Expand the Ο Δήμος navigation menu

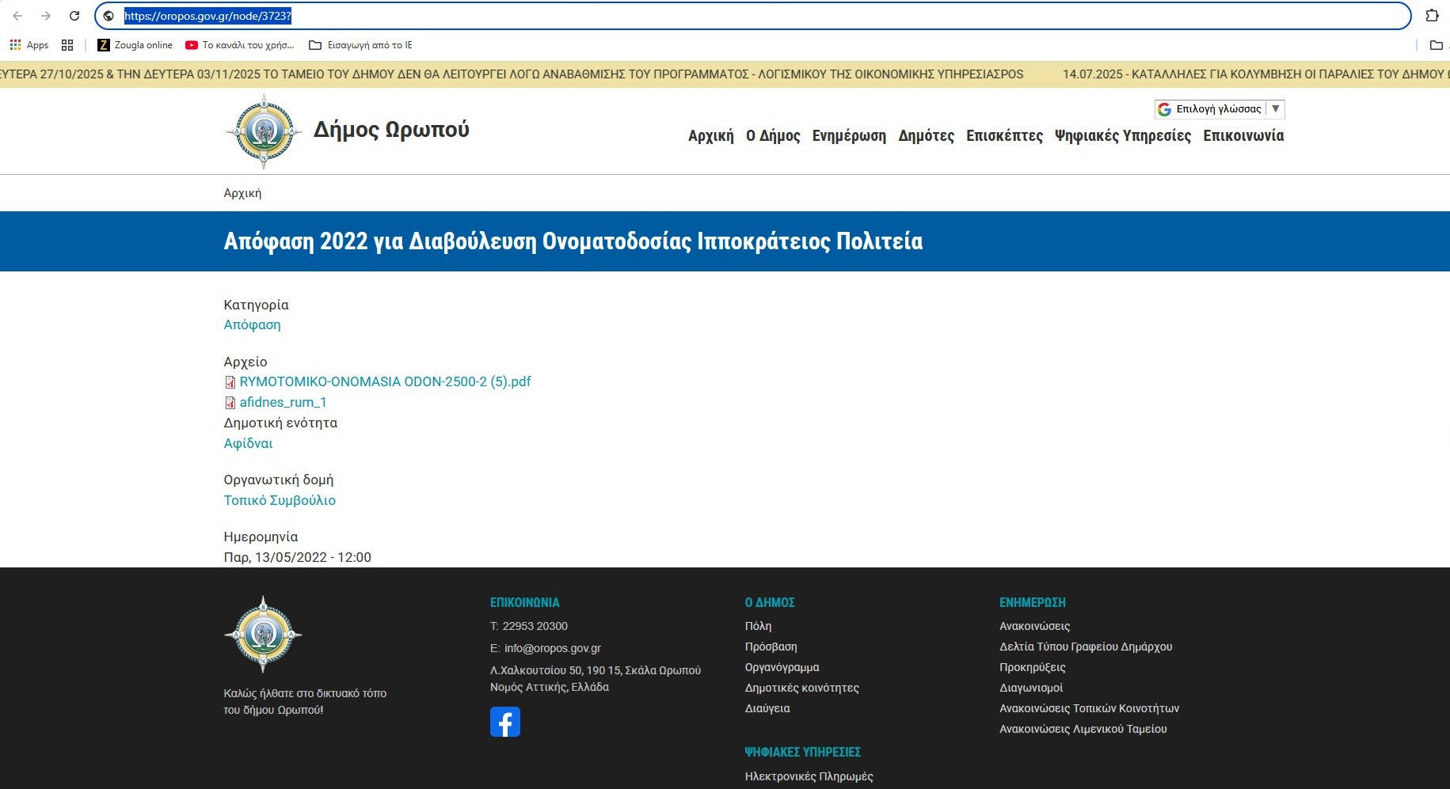(773, 136)
